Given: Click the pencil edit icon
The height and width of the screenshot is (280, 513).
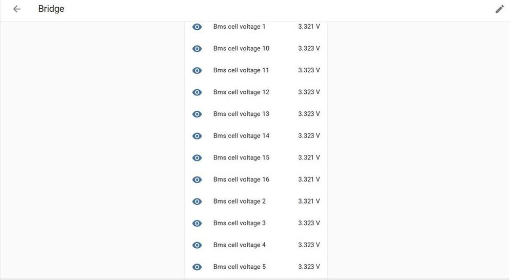Looking at the screenshot, I should coord(500,9).
